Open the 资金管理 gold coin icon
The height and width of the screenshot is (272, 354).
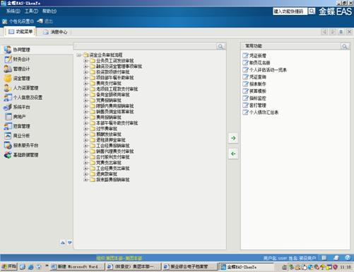coord(8,79)
